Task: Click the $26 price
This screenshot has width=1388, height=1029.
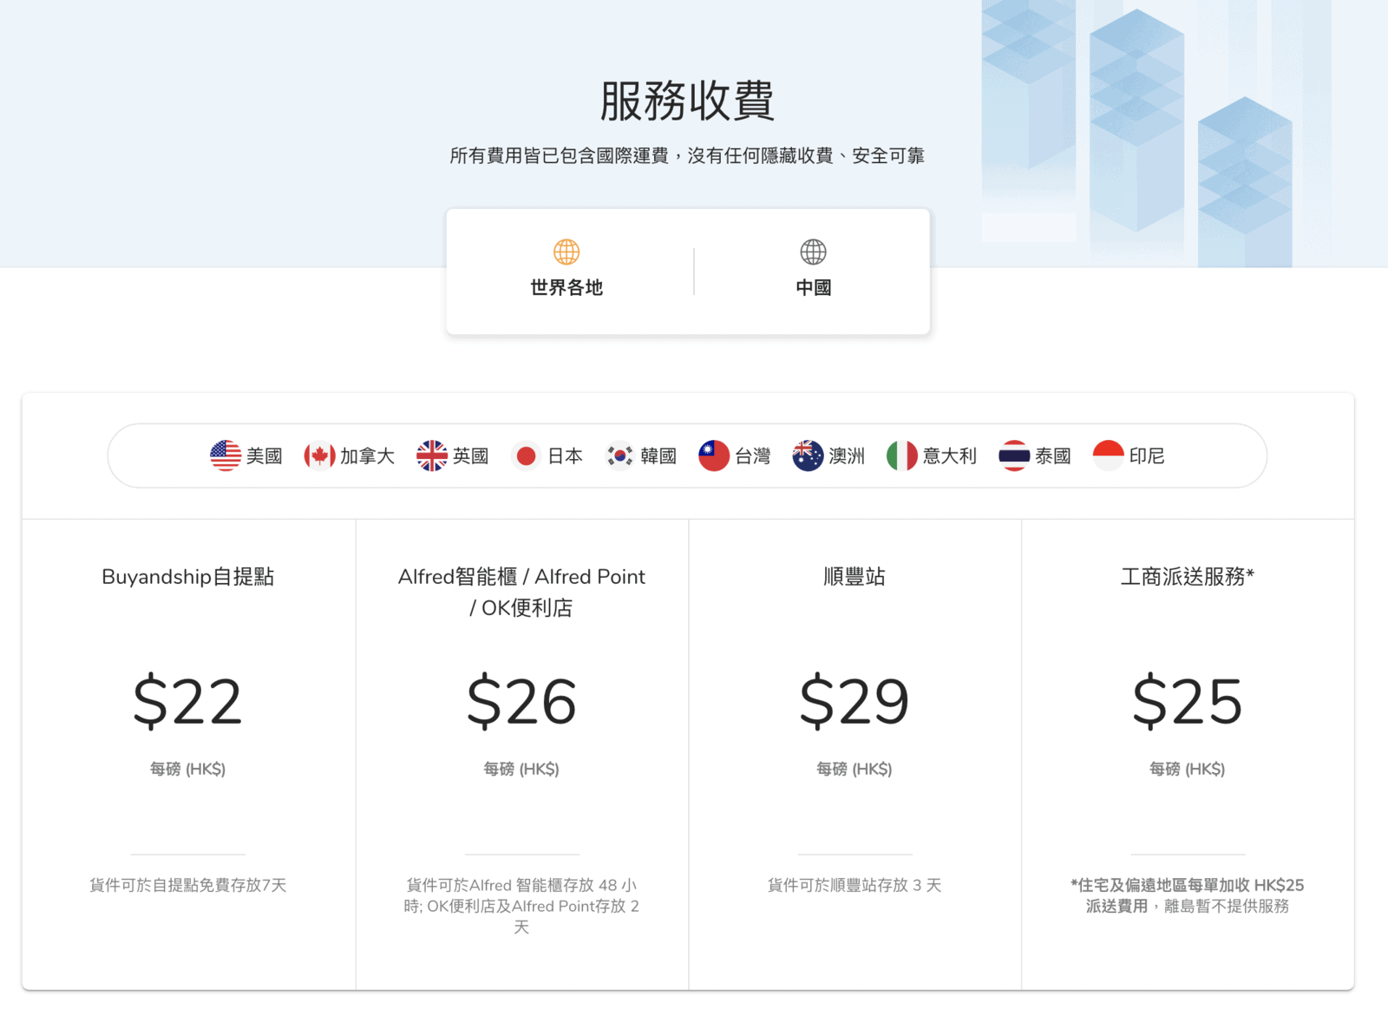Action: pos(521,701)
